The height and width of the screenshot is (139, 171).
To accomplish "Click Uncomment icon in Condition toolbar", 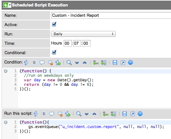I will coord(50,63).
